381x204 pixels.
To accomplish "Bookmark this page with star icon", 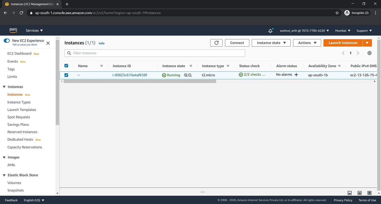I will 337,13.
